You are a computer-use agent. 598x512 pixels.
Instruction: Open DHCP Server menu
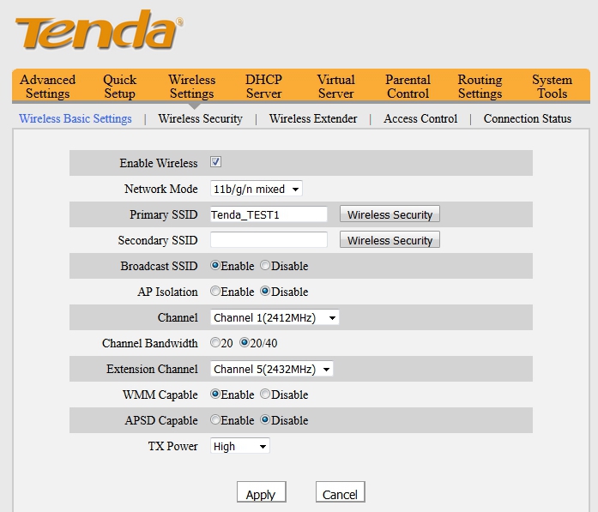[x=264, y=87]
